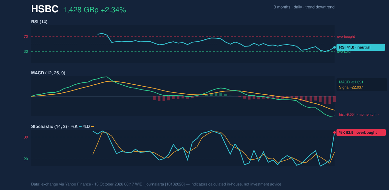Click the cyan %K legend dash

tap(80, 126)
